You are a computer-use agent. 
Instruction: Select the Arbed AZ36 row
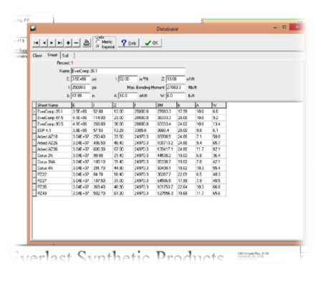click(129, 149)
